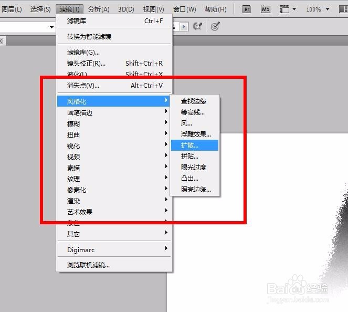Open the 3D(D) menu
Image resolution: width=348 pixels, height=312 pixels.
click(x=126, y=9)
